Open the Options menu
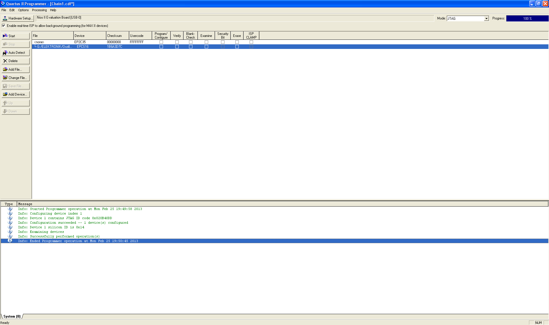The image size is (549, 325). pyautogui.click(x=23, y=10)
